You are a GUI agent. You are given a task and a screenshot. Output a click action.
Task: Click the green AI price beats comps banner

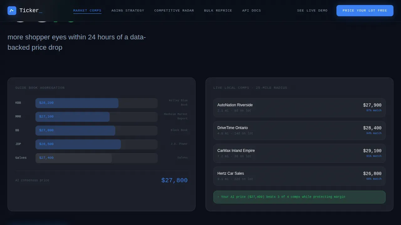click(x=299, y=197)
